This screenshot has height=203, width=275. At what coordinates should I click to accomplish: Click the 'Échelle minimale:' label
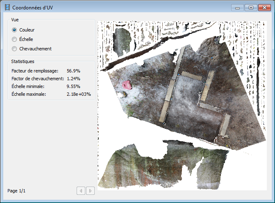[28, 86]
